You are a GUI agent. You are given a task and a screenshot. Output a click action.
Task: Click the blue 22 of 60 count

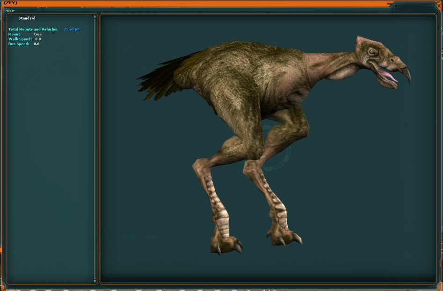click(72, 29)
